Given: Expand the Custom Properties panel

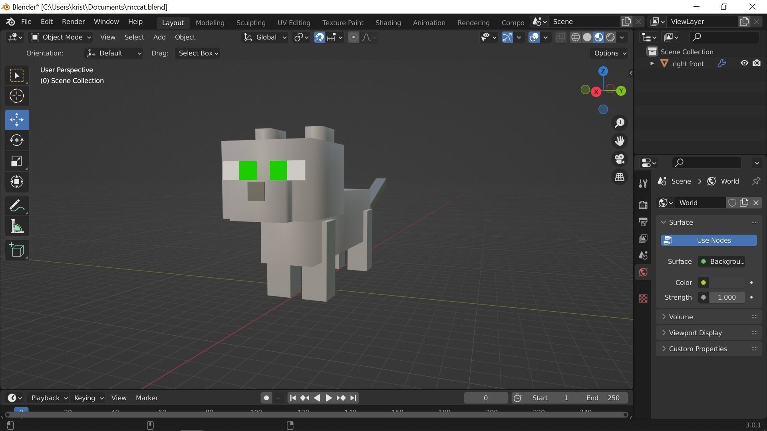Looking at the screenshot, I should (x=709, y=349).
